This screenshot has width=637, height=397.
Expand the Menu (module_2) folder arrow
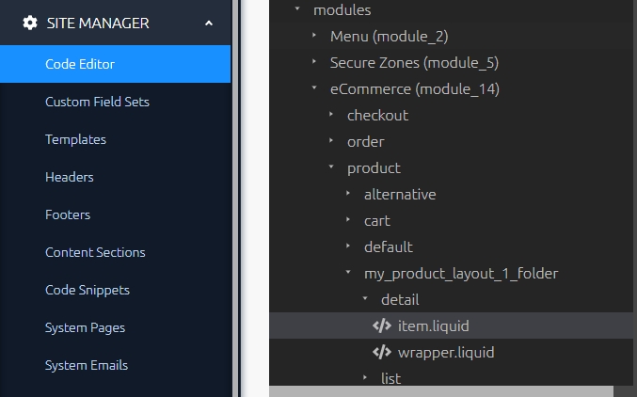[x=314, y=36]
